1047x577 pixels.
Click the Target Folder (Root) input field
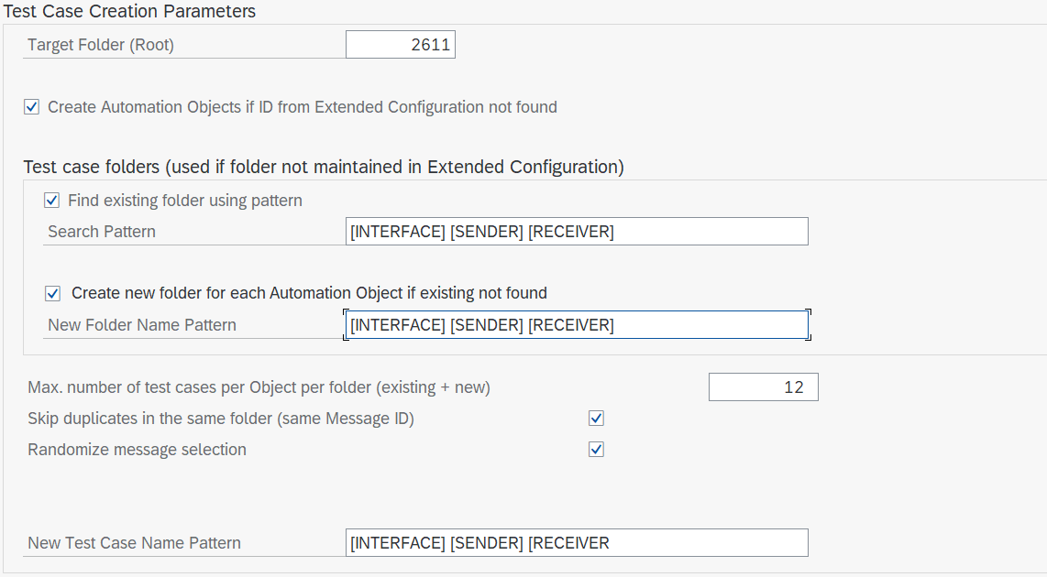(400, 44)
